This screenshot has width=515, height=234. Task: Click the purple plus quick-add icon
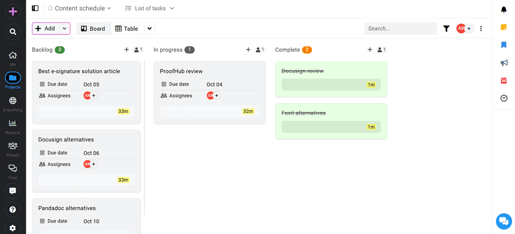(x=13, y=12)
